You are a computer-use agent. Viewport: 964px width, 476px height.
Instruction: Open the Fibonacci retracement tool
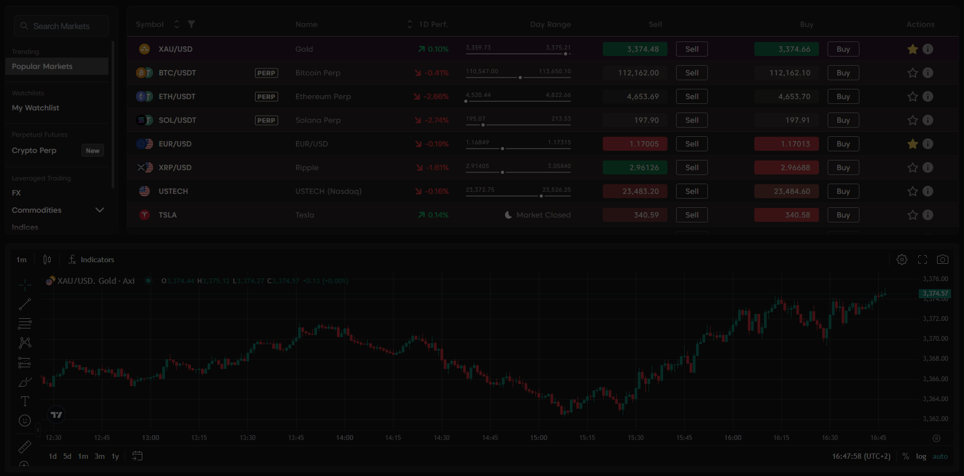(25, 324)
